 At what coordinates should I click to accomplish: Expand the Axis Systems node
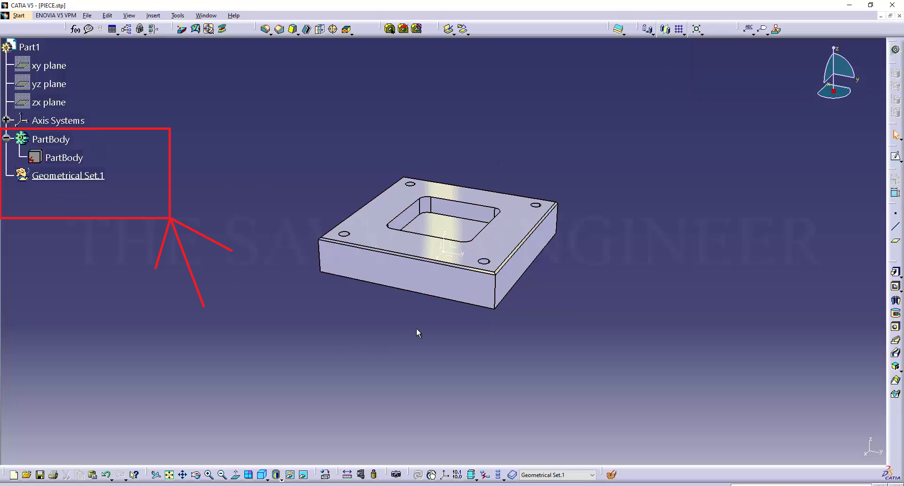(x=6, y=120)
